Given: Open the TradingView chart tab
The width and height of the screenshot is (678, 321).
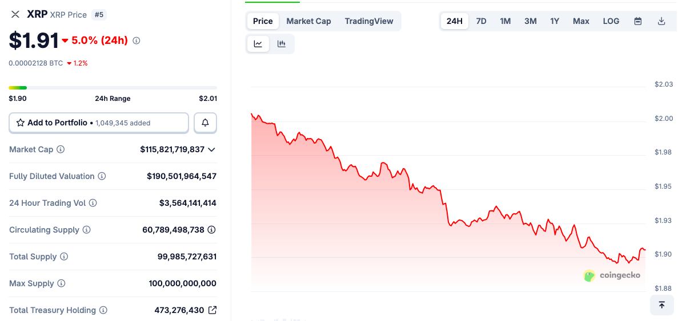Looking at the screenshot, I should coord(369,21).
